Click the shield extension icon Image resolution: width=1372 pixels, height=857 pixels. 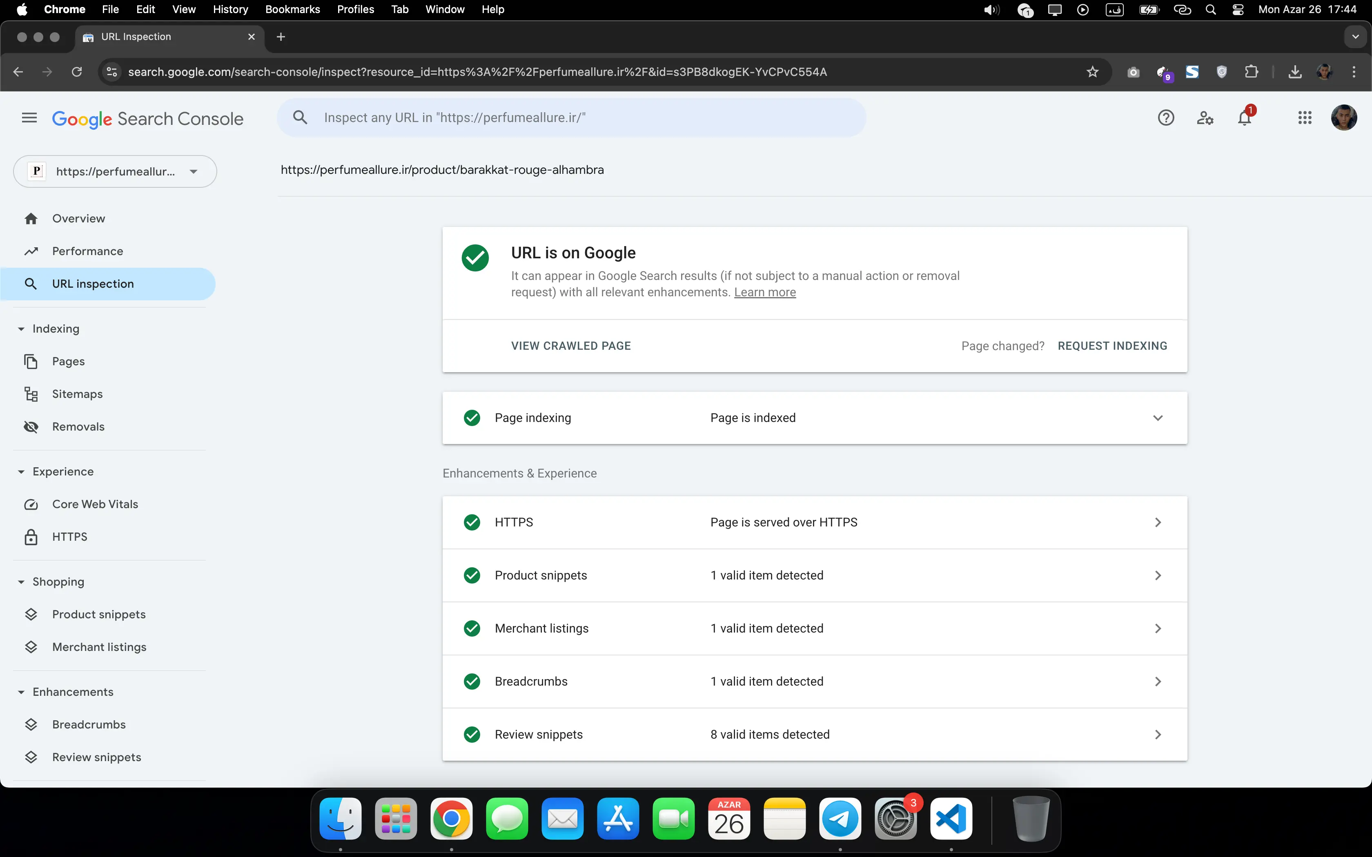[1222, 72]
